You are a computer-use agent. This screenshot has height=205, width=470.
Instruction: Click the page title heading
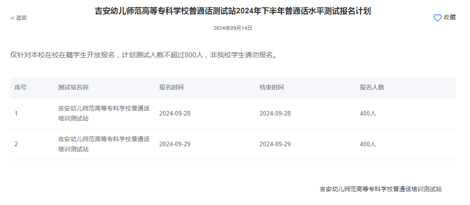[233, 11]
